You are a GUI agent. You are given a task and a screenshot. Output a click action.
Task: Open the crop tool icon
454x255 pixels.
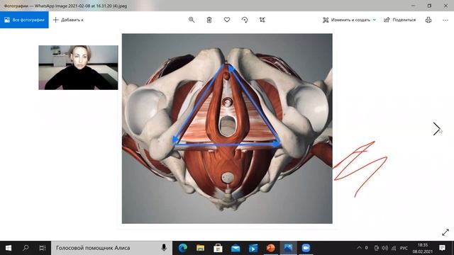[262, 20]
